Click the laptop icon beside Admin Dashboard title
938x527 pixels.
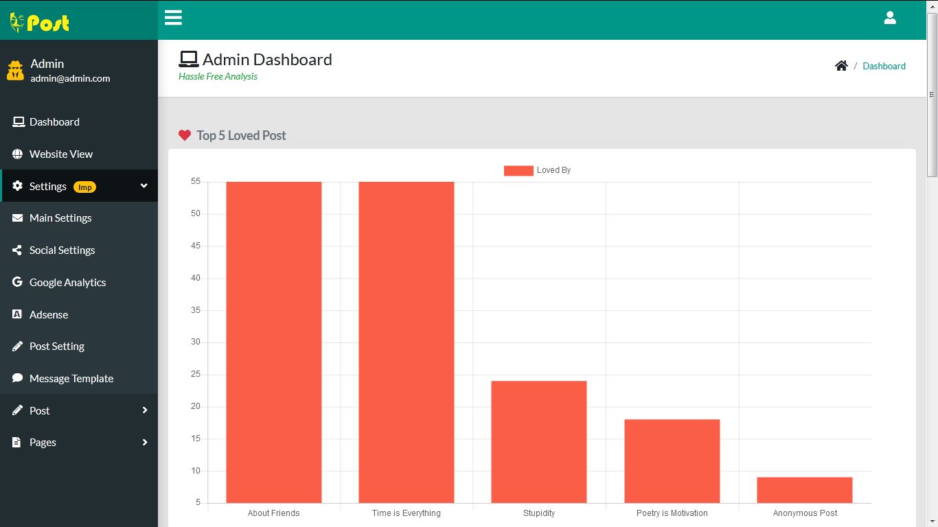tap(189, 60)
